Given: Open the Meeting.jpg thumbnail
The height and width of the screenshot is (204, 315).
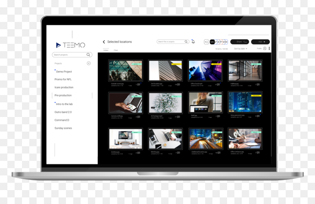Looking at the screenshot, I should pyautogui.click(x=165, y=139).
